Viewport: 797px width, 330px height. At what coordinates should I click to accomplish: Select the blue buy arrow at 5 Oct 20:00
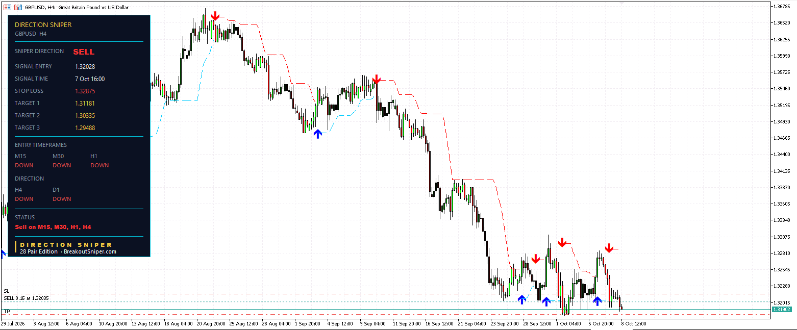[x=597, y=300]
